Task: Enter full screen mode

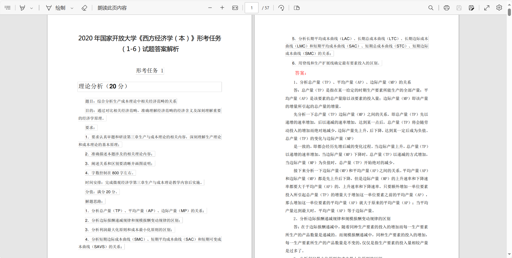Action: coord(487,8)
